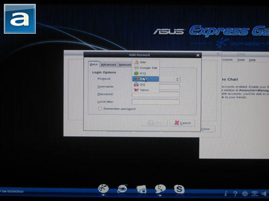Enable Remember password checkbox
This screenshot has height=201, width=269.
(x=100, y=108)
